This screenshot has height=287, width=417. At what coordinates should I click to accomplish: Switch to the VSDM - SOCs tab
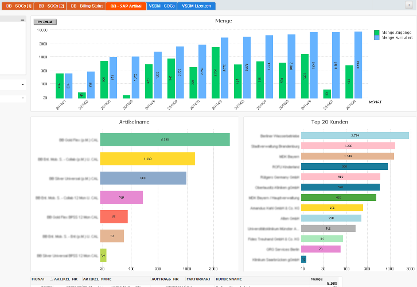[161, 6]
